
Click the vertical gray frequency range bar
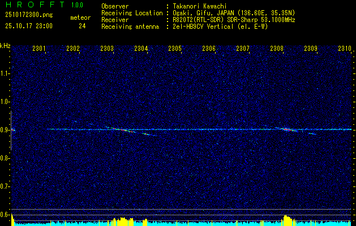11,131
